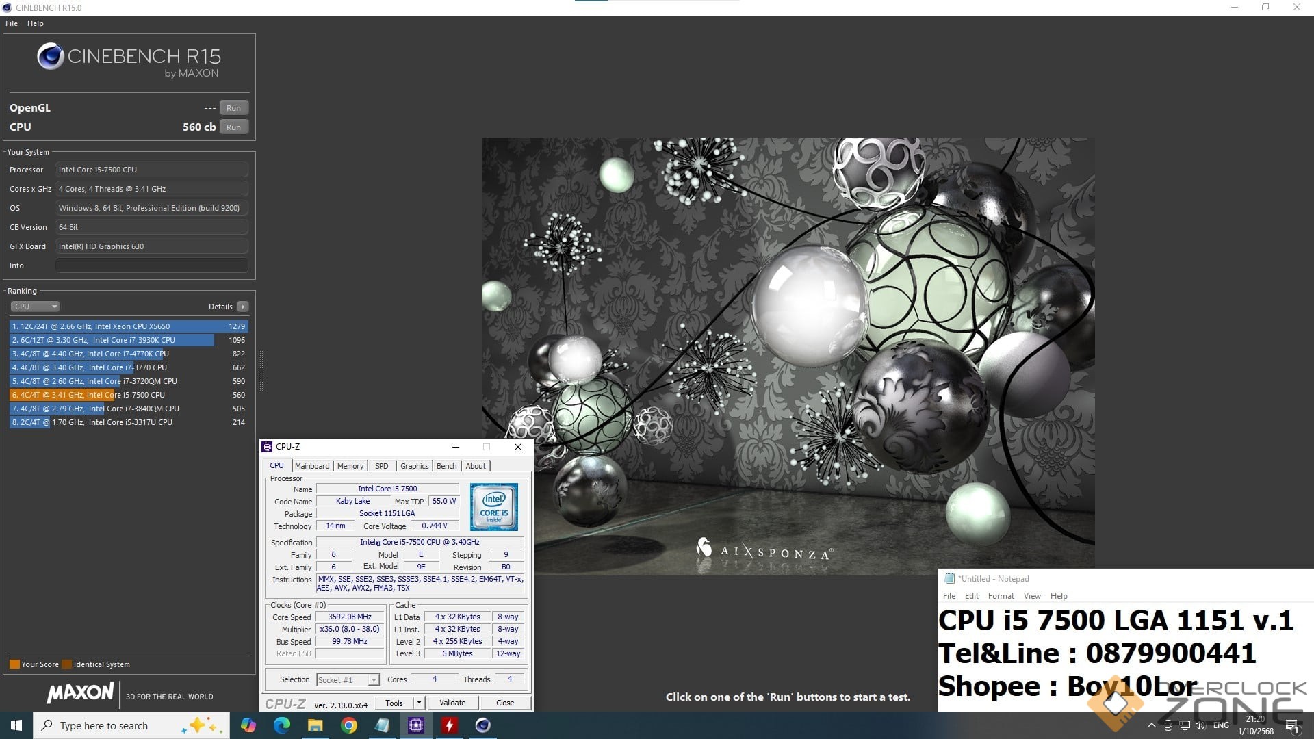
Task: Click the Validate button in CPU-Z
Action: pos(452,703)
